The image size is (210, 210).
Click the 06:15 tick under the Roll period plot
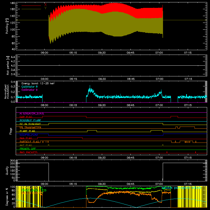[x=73, y=79]
